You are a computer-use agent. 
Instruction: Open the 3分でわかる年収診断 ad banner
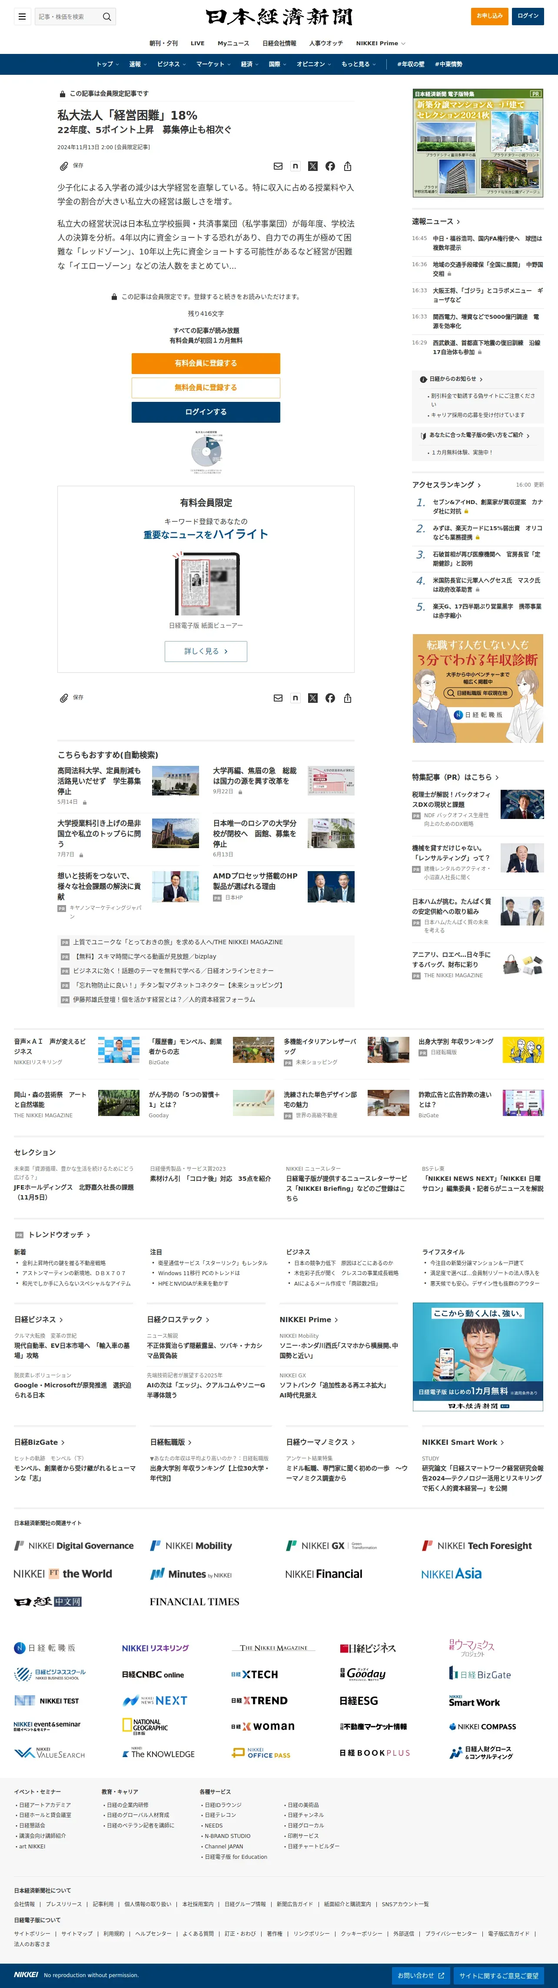pos(478,688)
